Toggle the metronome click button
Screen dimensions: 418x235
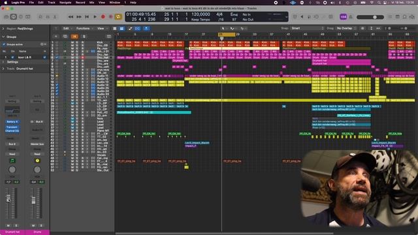[351, 17]
